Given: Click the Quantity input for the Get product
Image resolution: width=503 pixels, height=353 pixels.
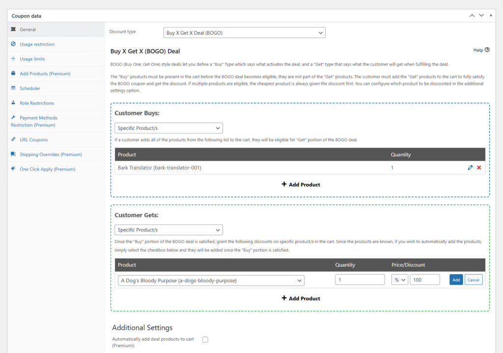Looking at the screenshot, I should (x=360, y=279).
